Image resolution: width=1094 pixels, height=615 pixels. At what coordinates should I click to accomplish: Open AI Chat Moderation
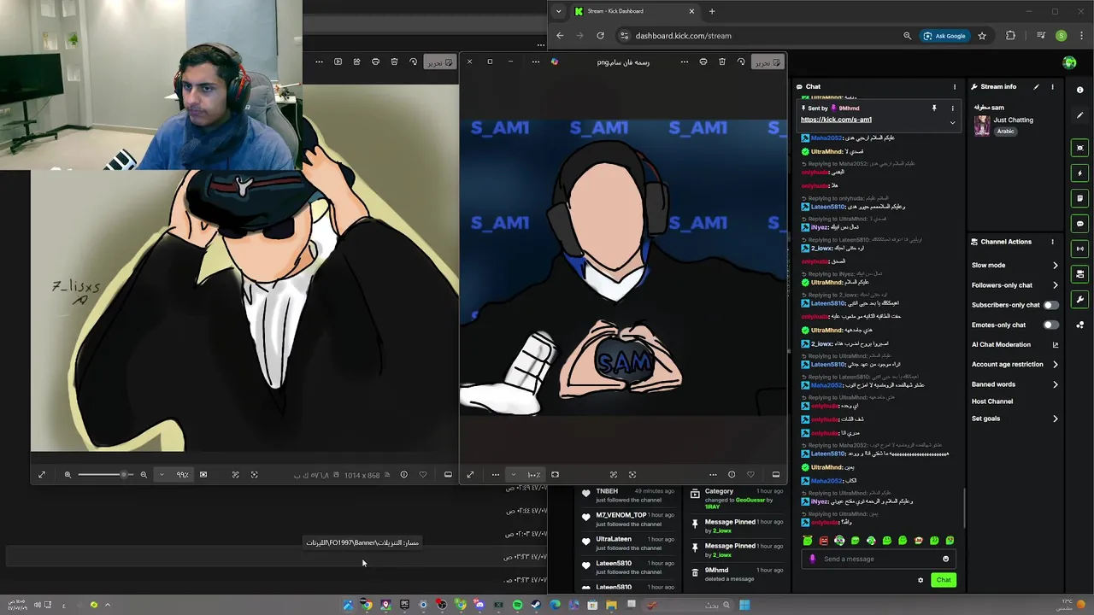pyautogui.click(x=1015, y=344)
